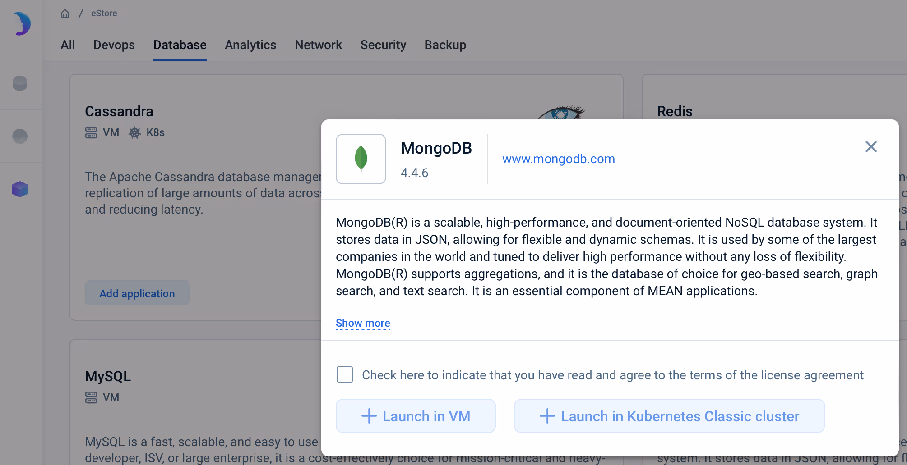Switch to the All tab
Viewport: 907px width, 465px height.
click(x=68, y=45)
